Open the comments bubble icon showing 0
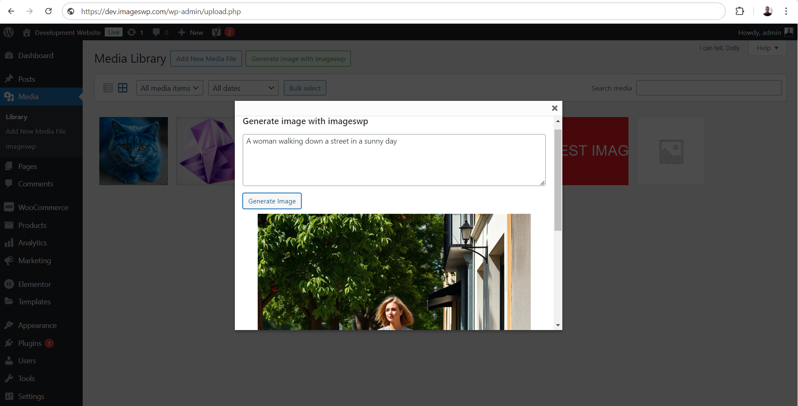Image resolution: width=798 pixels, height=406 pixels. pyautogui.click(x=156, y=32)
